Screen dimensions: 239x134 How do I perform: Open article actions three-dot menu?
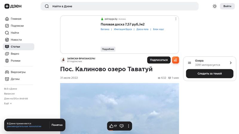[x=129, y=126]
